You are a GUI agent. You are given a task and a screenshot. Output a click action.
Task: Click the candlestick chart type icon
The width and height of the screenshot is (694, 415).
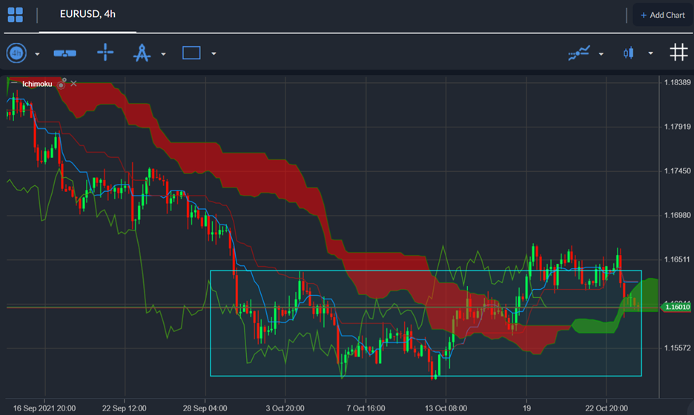[629, 53]
